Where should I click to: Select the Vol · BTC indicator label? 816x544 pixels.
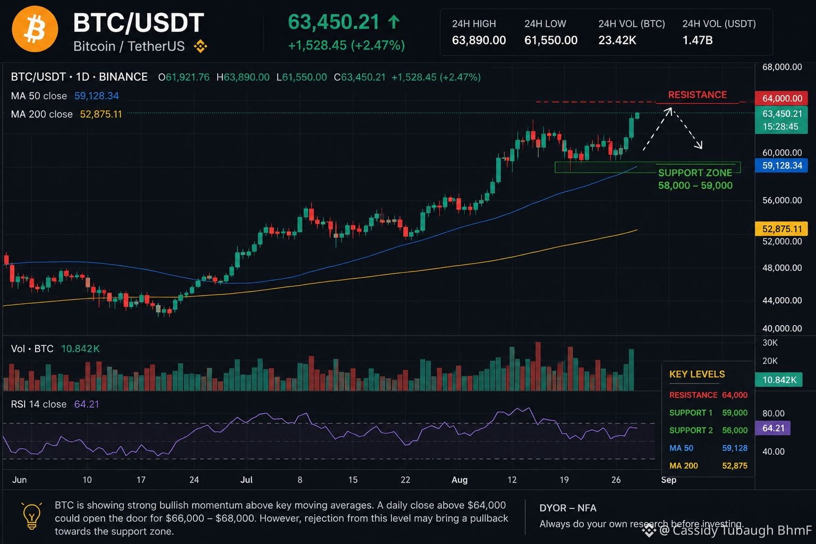coord(32,349)
